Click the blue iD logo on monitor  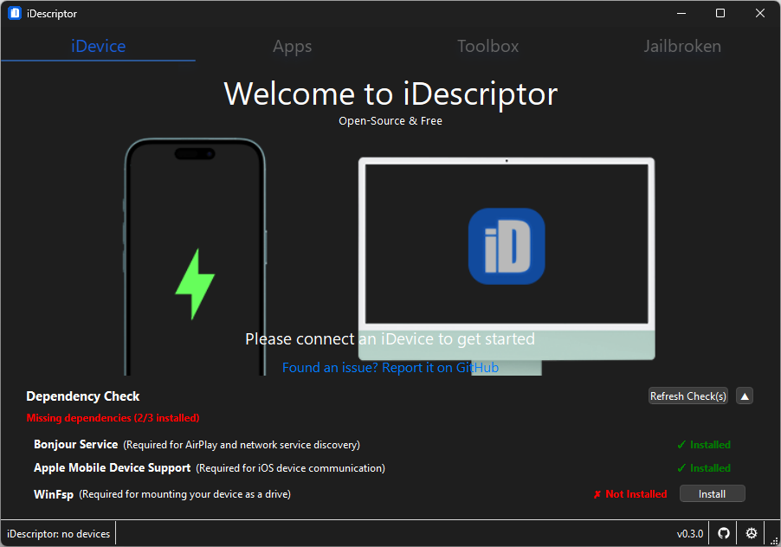tap(507, 247)
